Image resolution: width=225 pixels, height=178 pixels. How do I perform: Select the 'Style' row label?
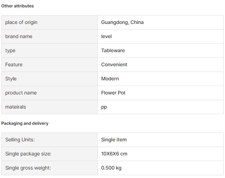[x=11, y=79]
